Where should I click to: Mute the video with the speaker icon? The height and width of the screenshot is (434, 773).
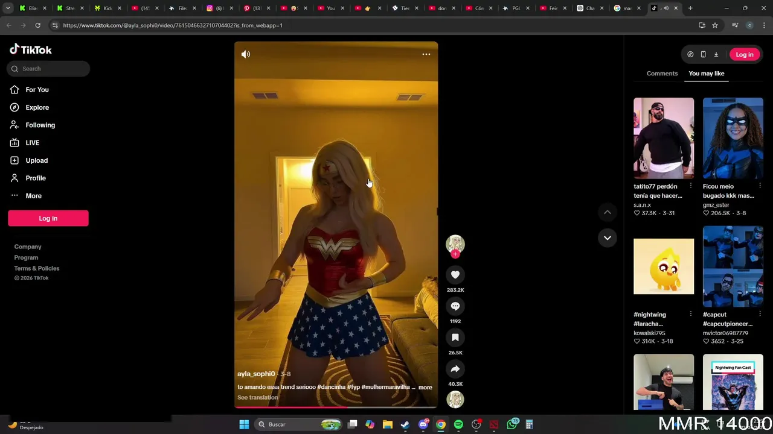pos(246,54)
